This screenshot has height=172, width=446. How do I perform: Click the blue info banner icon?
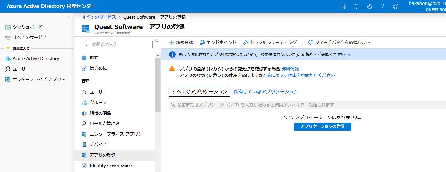point(172,54)
